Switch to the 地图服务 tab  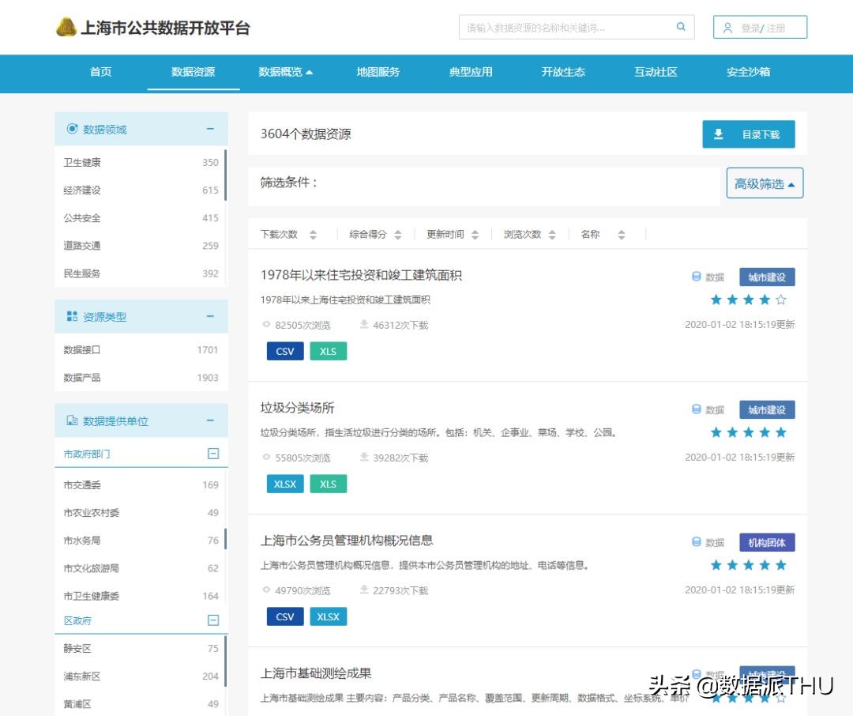[377, 71]
